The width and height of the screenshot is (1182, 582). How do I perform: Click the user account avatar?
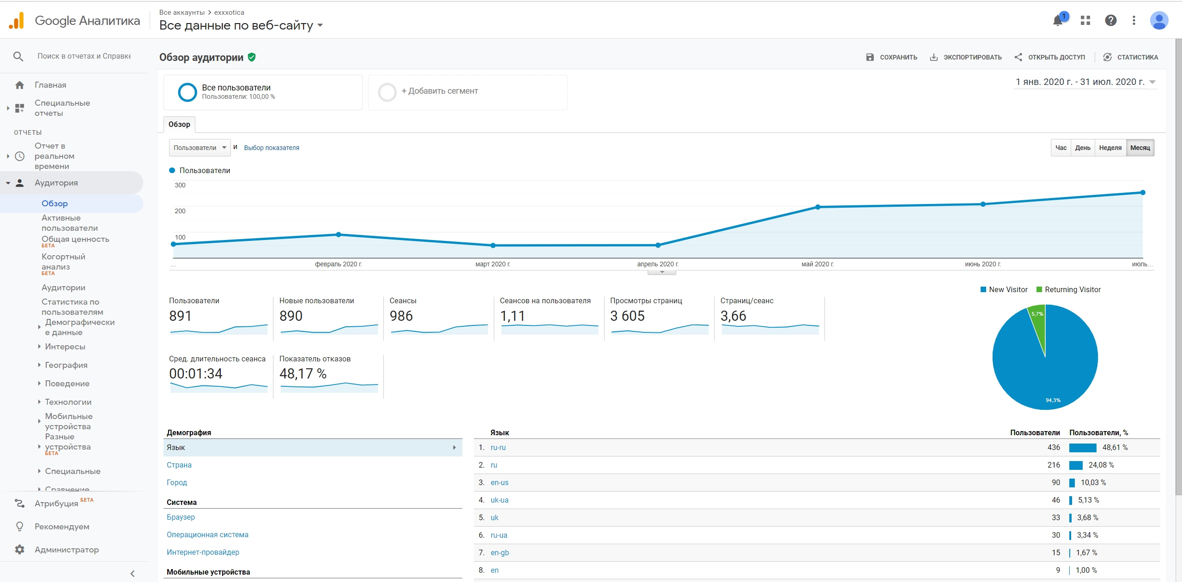coord(1158,20)
